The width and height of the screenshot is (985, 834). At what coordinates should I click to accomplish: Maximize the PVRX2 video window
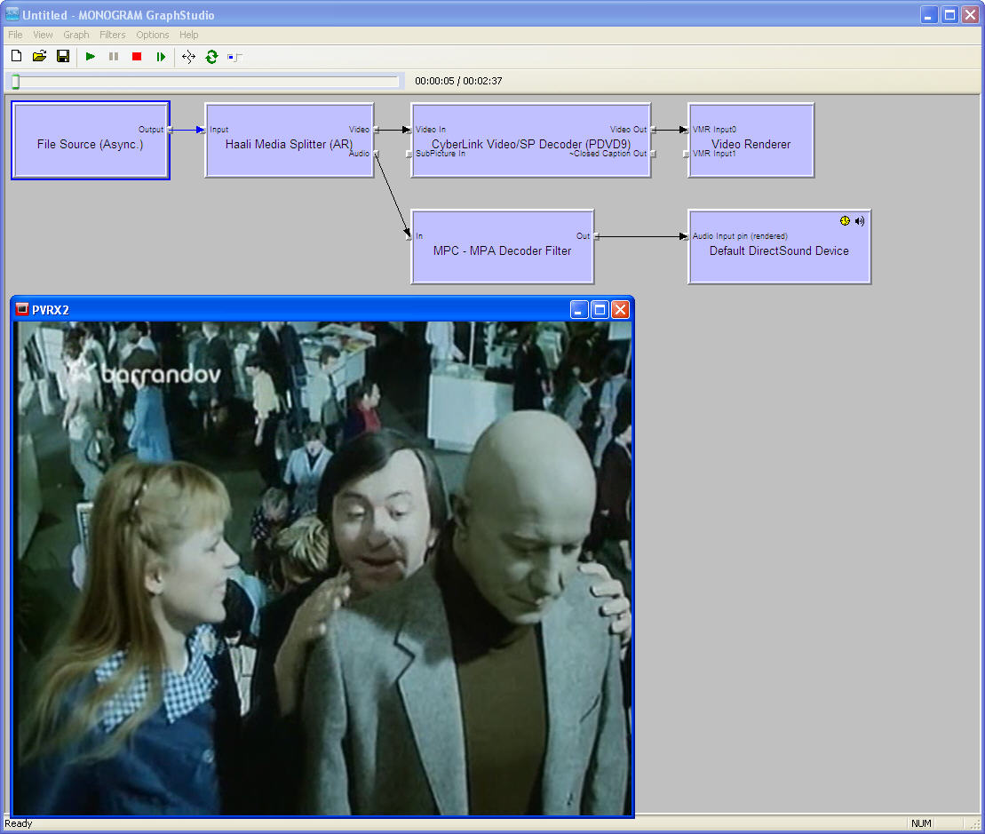pyautogui.click(x=600, y=310)
